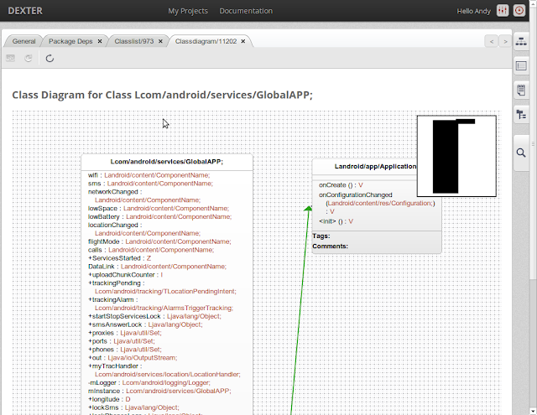The height and width of the screenshot is (415, 537).
Task: Click the +proxies : Ljava/util/Set; field
Action: click(x=125, y=333)
